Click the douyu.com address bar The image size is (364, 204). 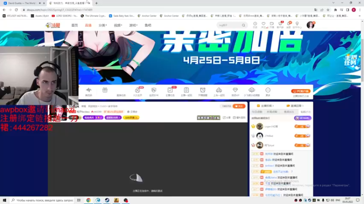coord(167,10)
